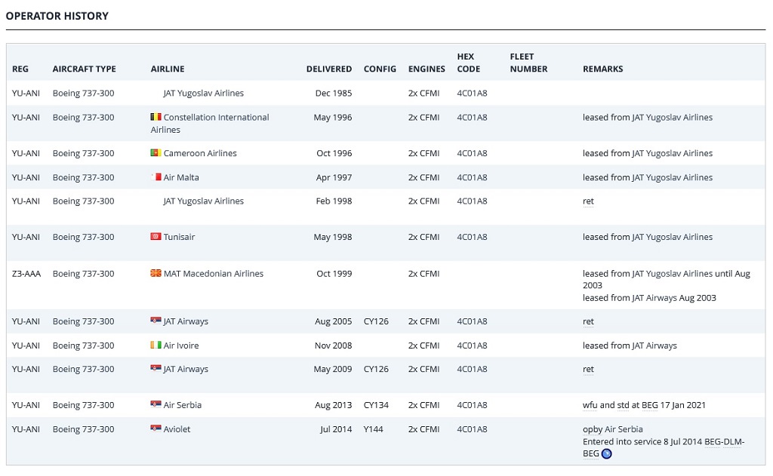Click the REMARKS column header
This screenshot has height=476, width=773.
(x=603, y=69)
